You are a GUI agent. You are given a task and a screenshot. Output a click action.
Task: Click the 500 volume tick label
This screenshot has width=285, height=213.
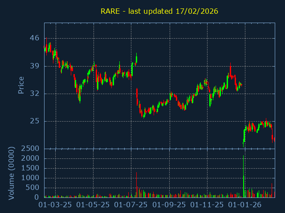33,188
